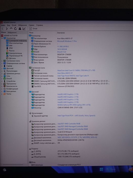The width and height of the screenshot is (133, 178).
Task: Expand the Операционная система tree node
Action: (x=2, y=64)
